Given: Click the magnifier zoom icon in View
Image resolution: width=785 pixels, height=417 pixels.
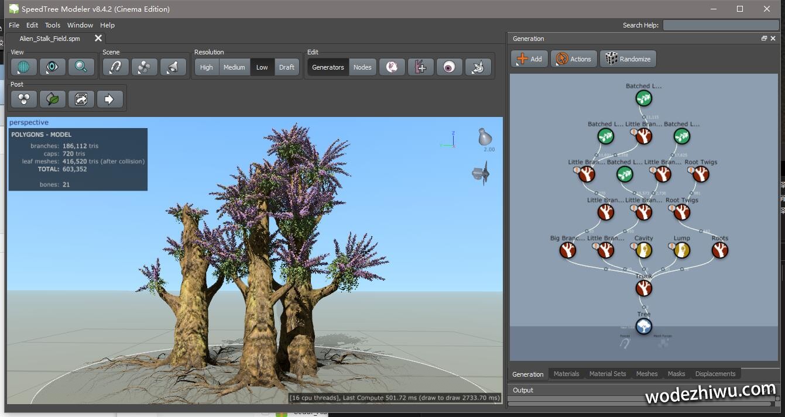Looking at the screenshot, I should [81, 67].
